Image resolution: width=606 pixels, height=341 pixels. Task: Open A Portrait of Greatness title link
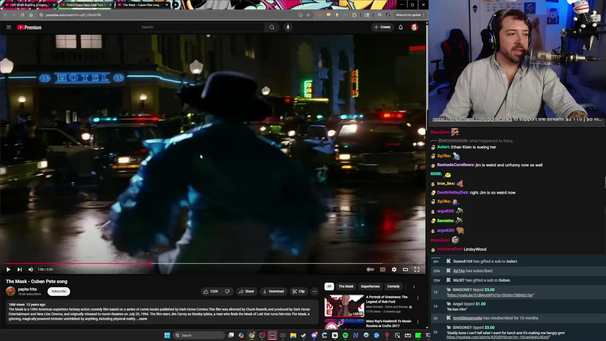(x=387, y=299)
